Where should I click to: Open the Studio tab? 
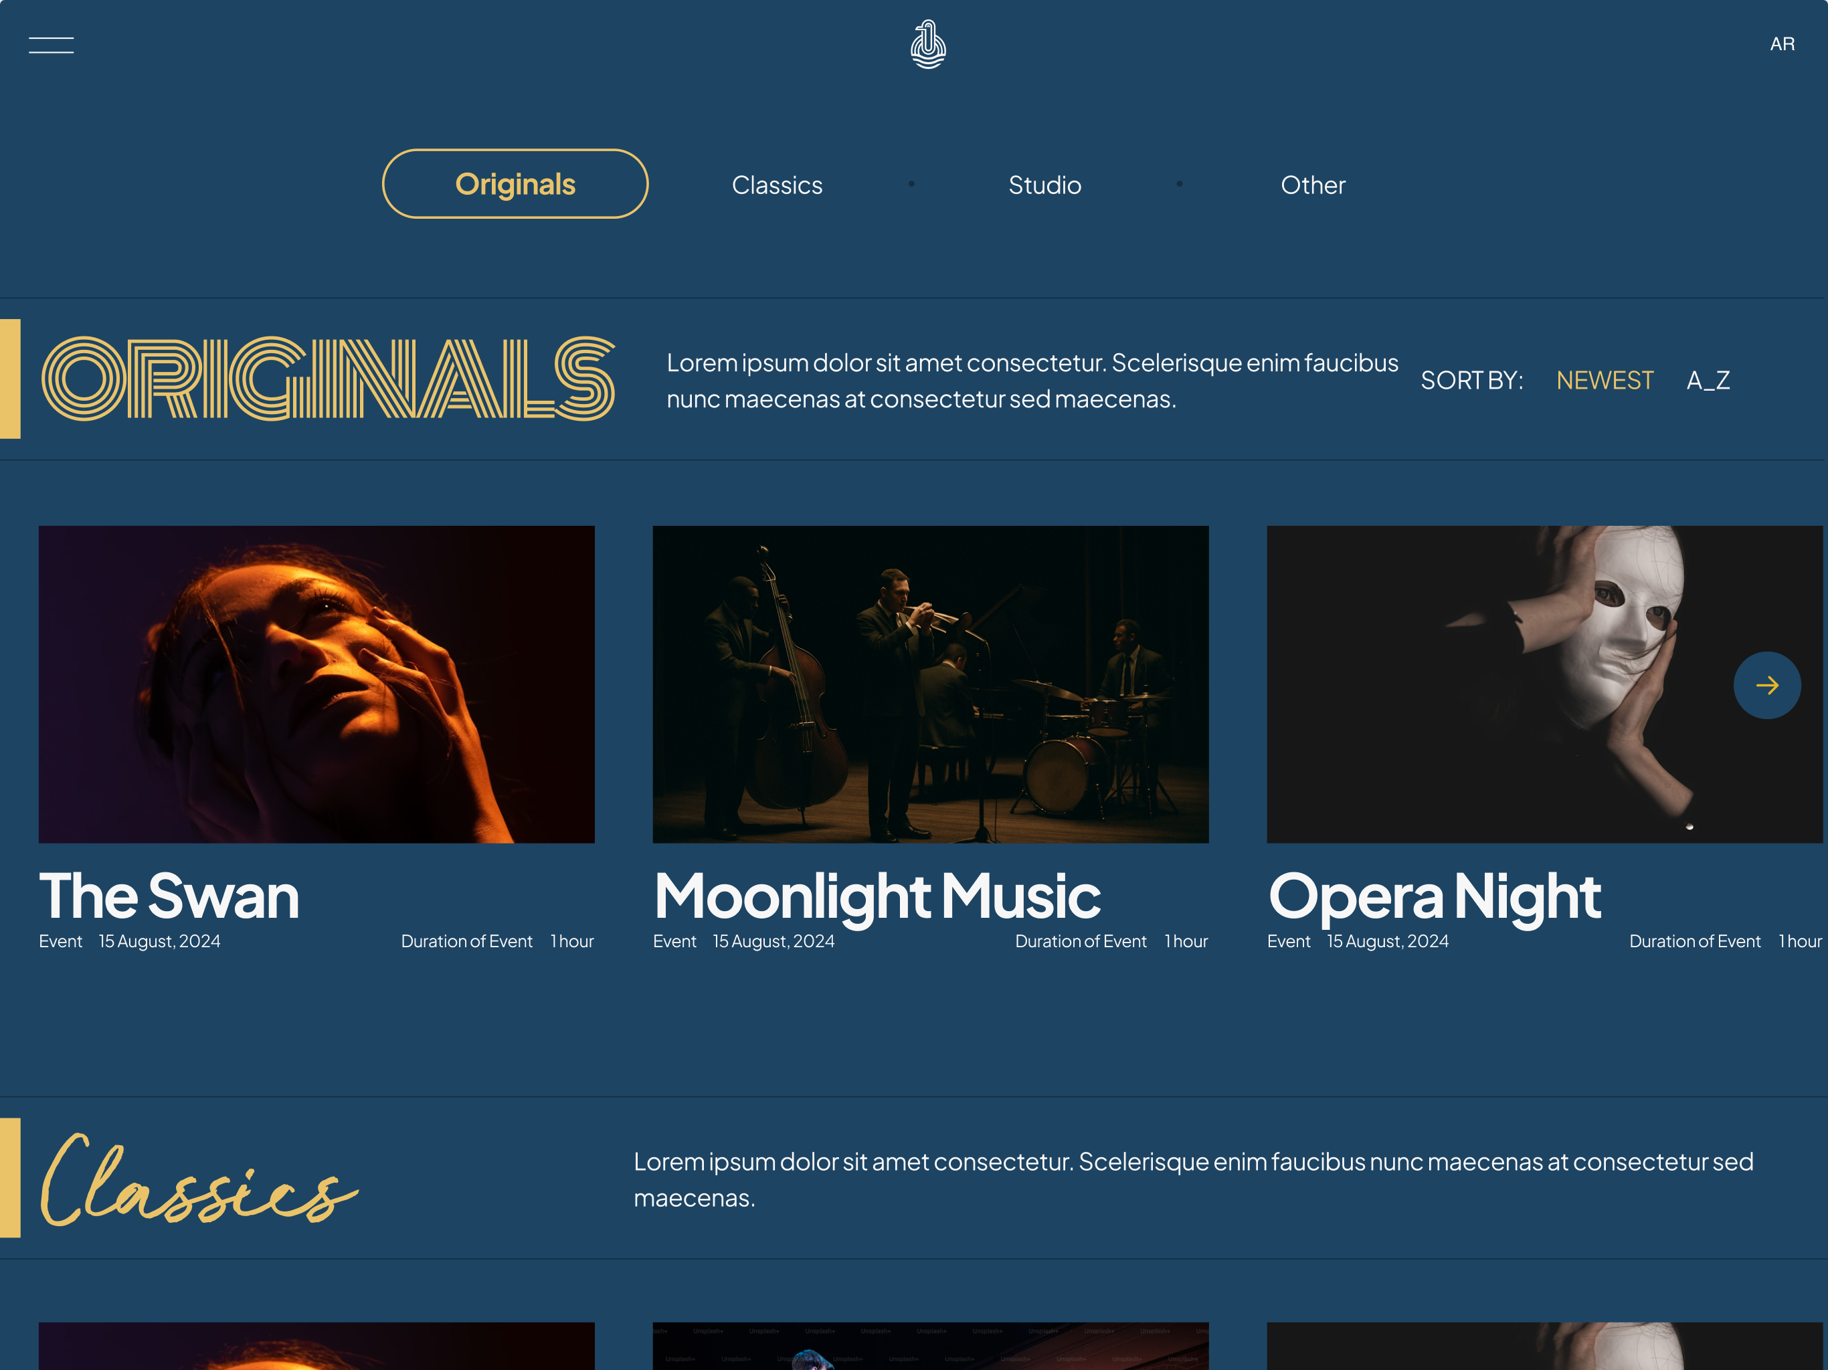tap(1044, 185)
